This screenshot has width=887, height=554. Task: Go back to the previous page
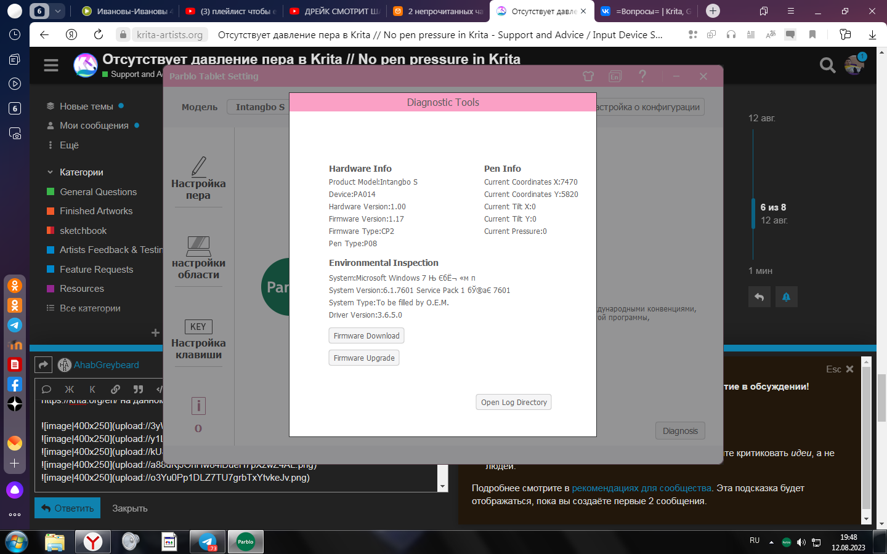(44, 34)
